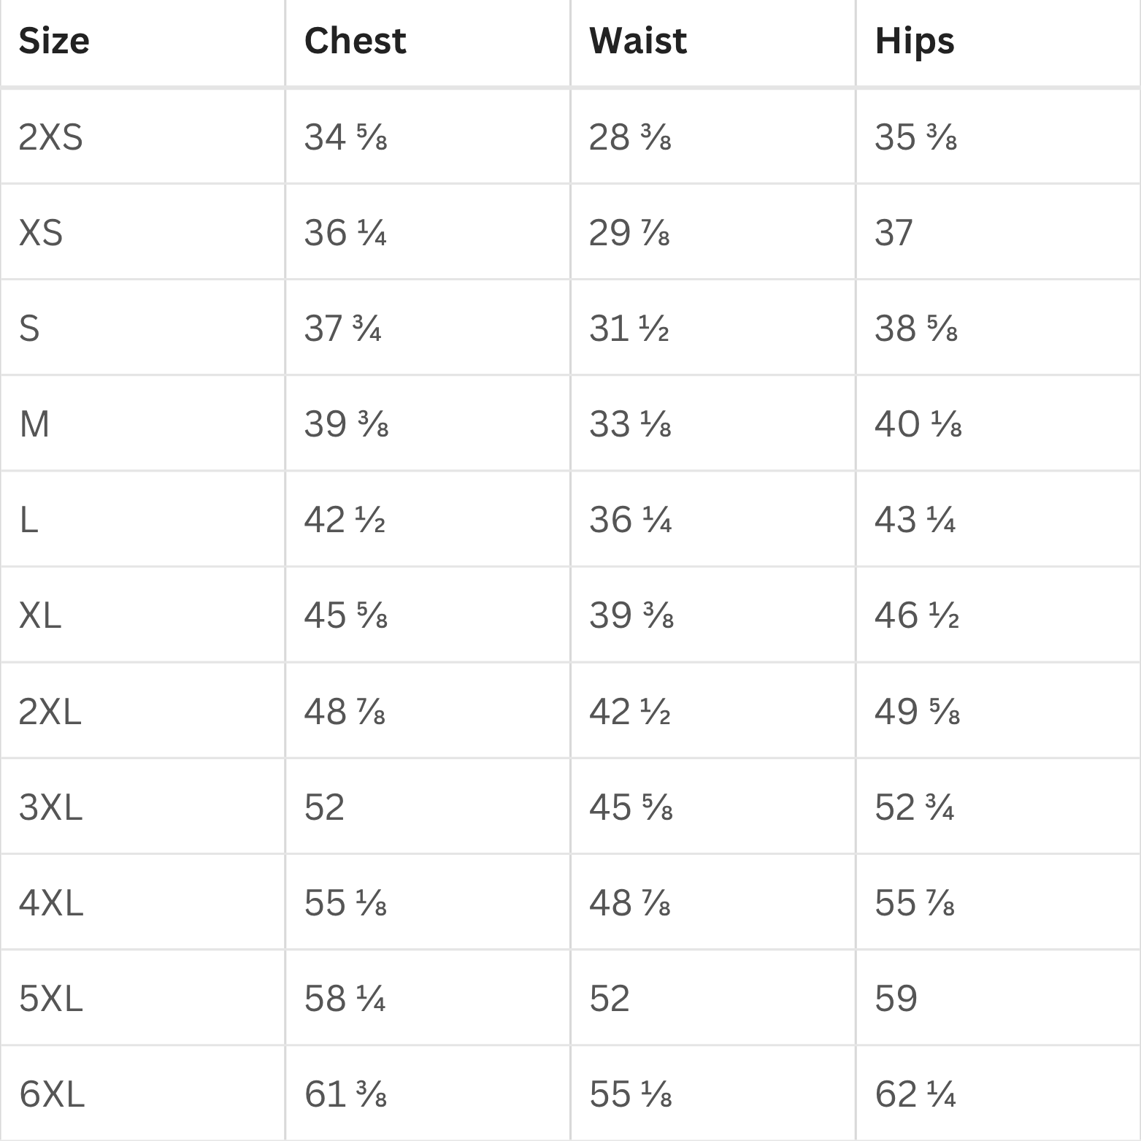Select the waist value for size 2XL
1141x1141 pixels.
pyautogui.click(x=629, y=711)
